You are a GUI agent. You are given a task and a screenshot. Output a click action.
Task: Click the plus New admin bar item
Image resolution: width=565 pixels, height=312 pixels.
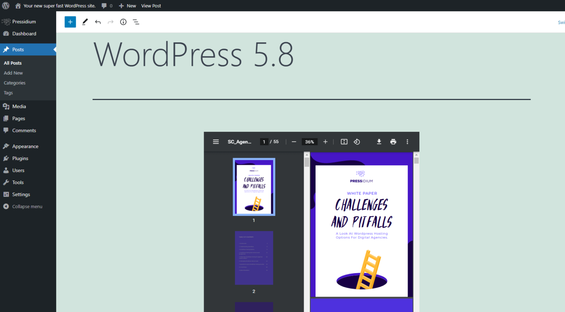click(128, 5)
